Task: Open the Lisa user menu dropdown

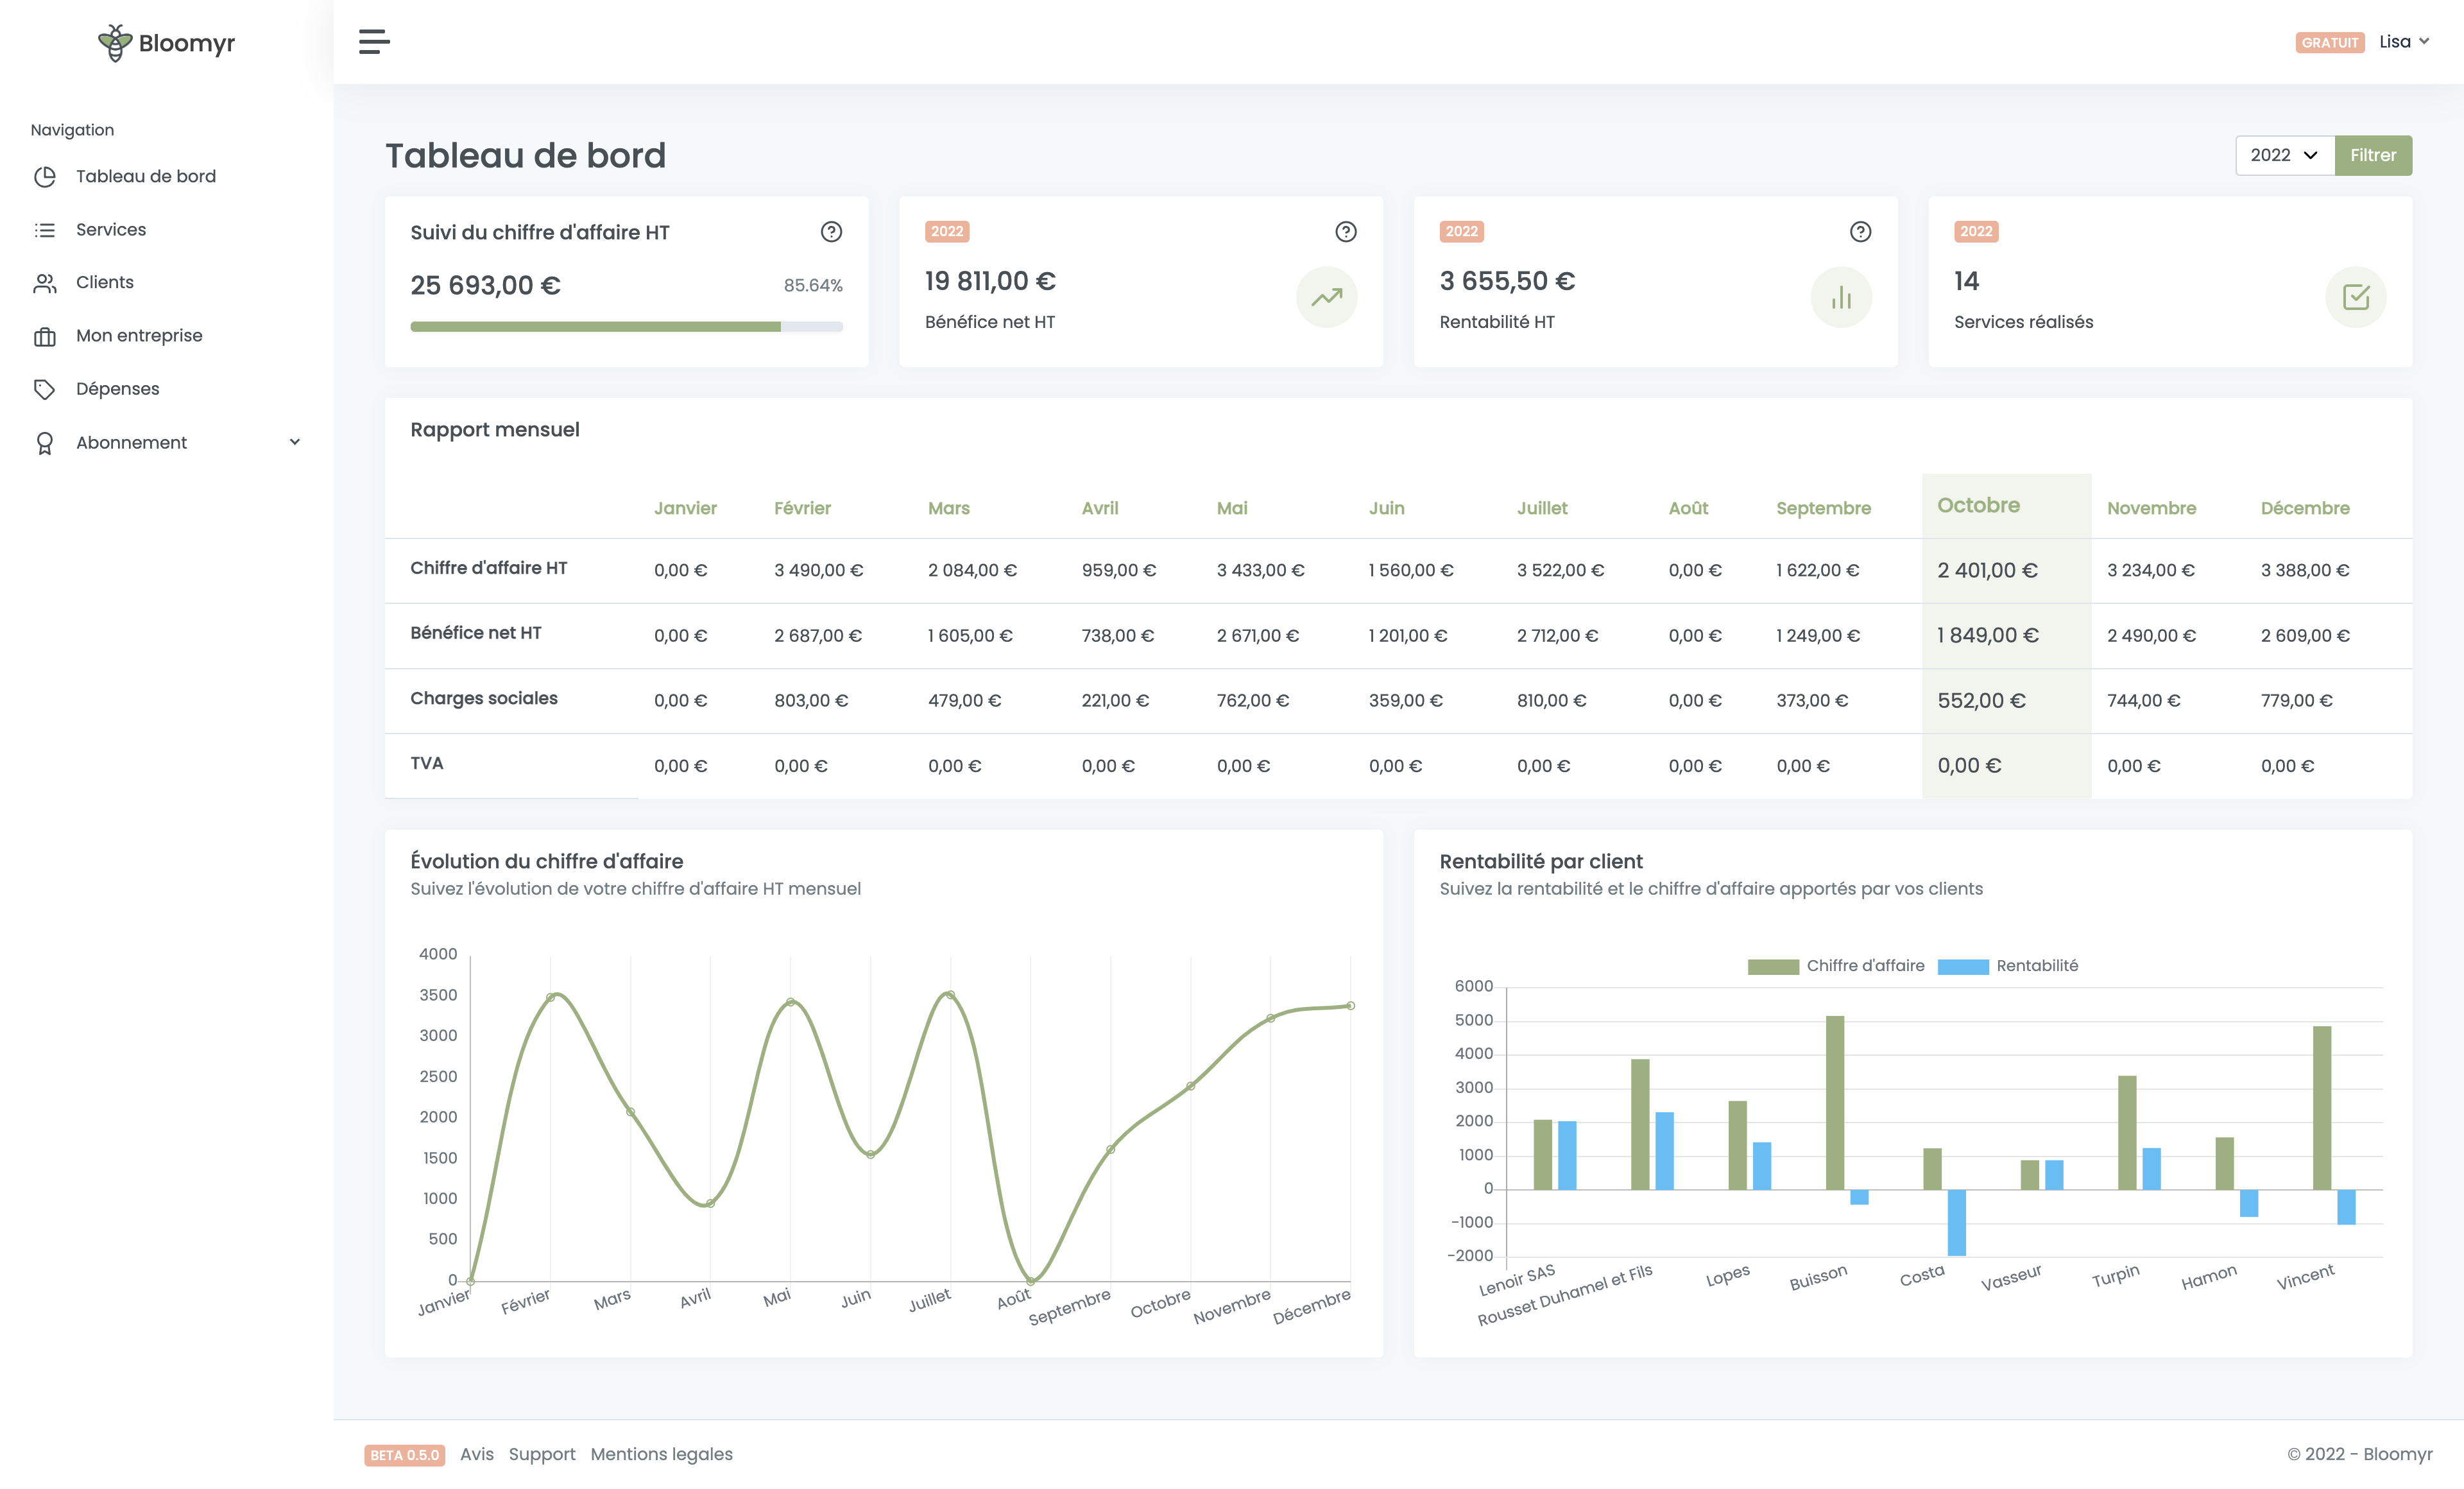Action: coord(2404,41)
